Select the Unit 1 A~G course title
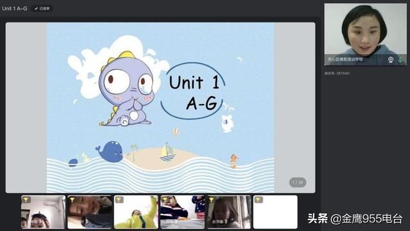This screenshot has height=231, width=410. point(15,8)
